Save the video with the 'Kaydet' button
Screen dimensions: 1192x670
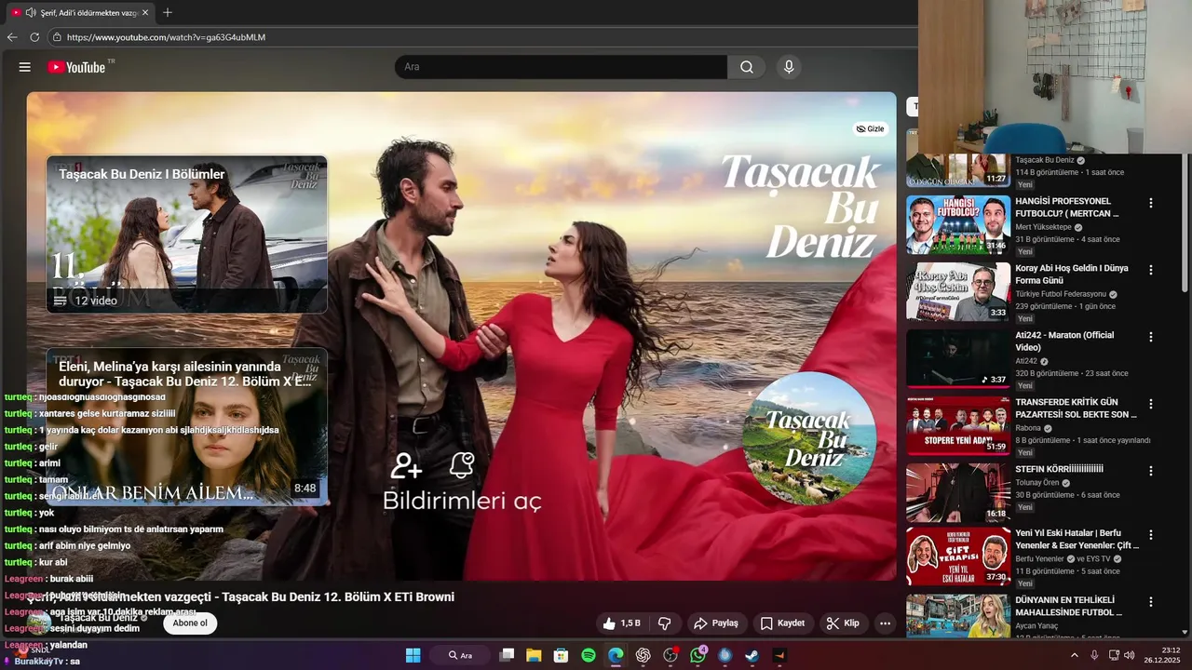click(x=782, y=623)
